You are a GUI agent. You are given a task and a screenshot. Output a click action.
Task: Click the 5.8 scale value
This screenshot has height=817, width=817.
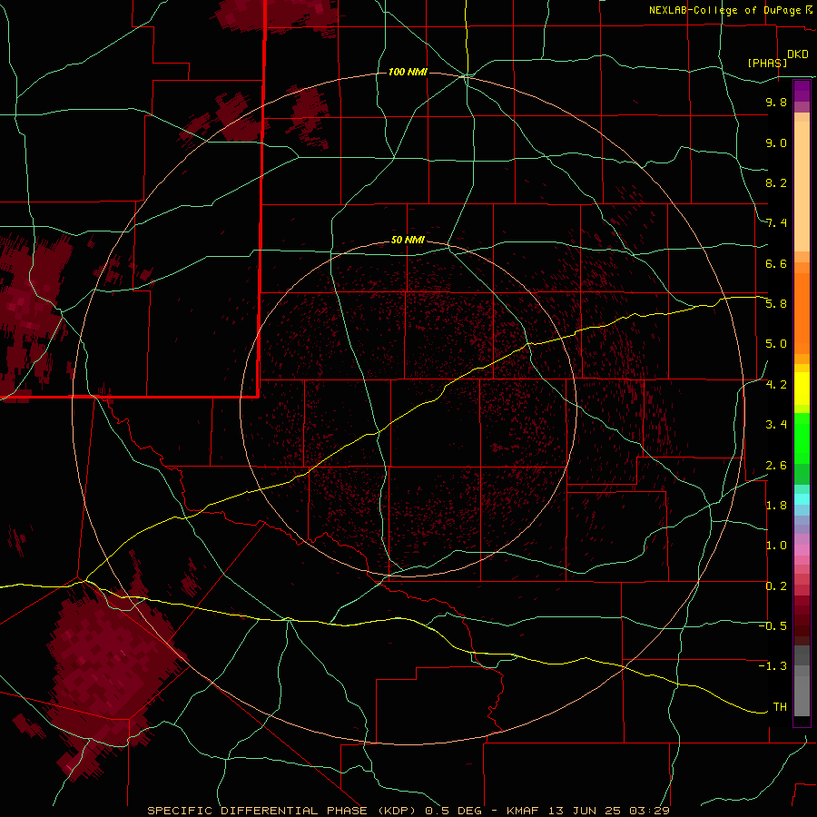click(776, 304)
